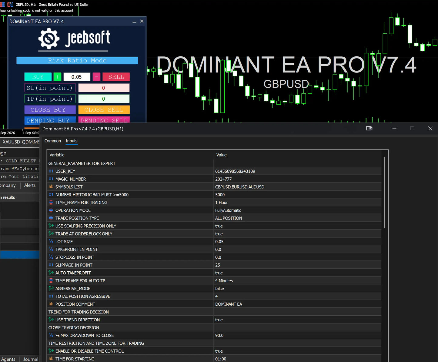Open TIME_FRAME FOR TRADING 1 Hour dropdown
This screenshot has height=362, width=438.
(x=297, y=203)
